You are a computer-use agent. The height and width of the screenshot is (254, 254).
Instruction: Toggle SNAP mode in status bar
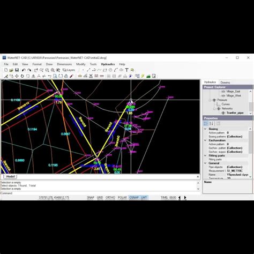(91, 197)
